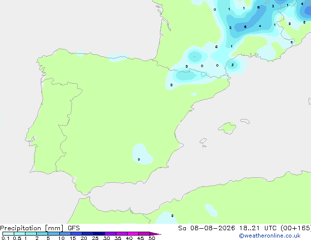Pick the 30–35 mm purple legend swatch
Screen dimensions: 311x240
click(110, 234)
